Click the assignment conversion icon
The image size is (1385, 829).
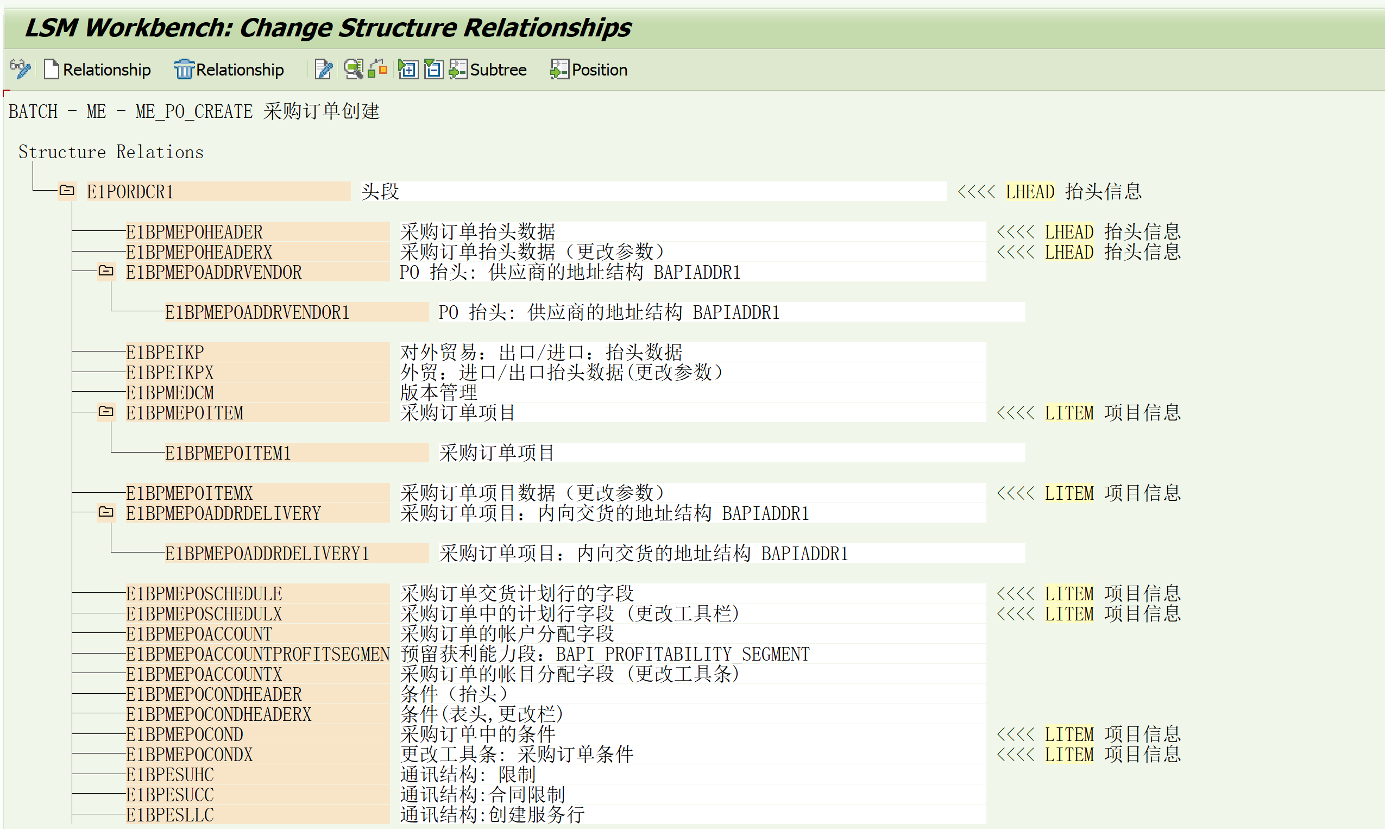click(x=376, y=70)
